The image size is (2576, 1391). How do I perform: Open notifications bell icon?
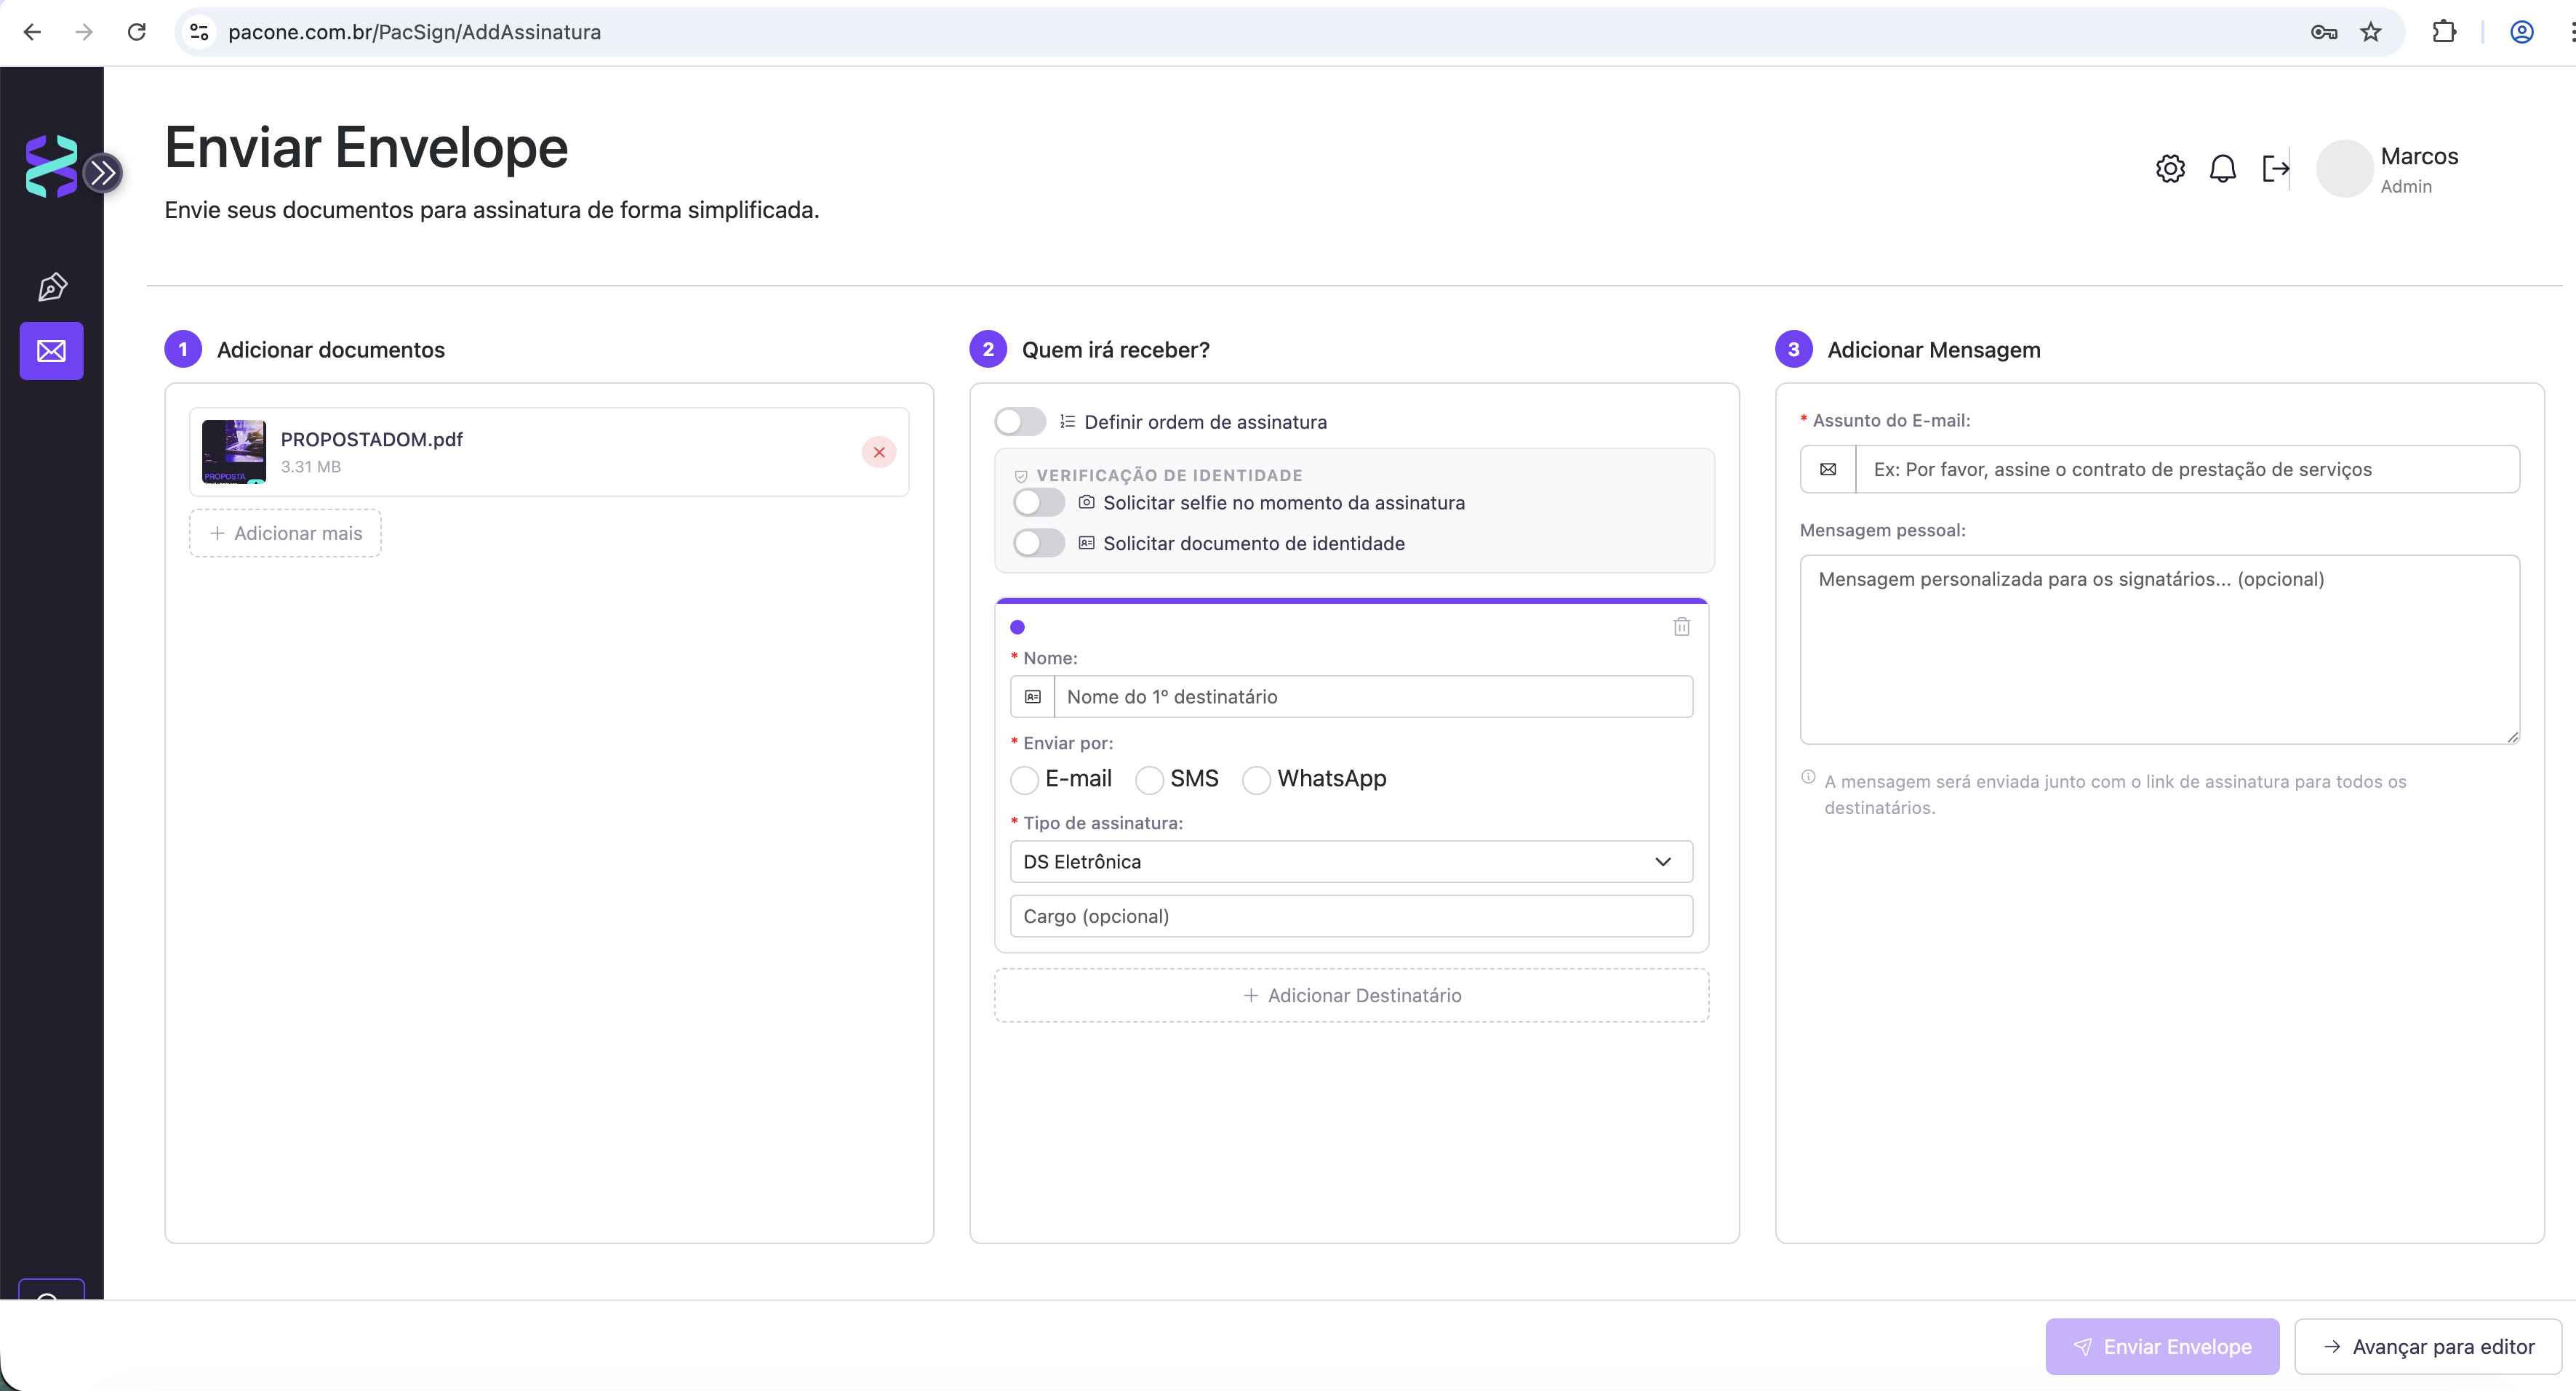[2223, 169]
